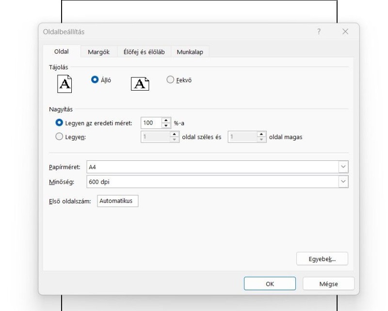388x311 pixels.
Task: Decrease pages wide spinner down arrow
Action: (175, 140)
